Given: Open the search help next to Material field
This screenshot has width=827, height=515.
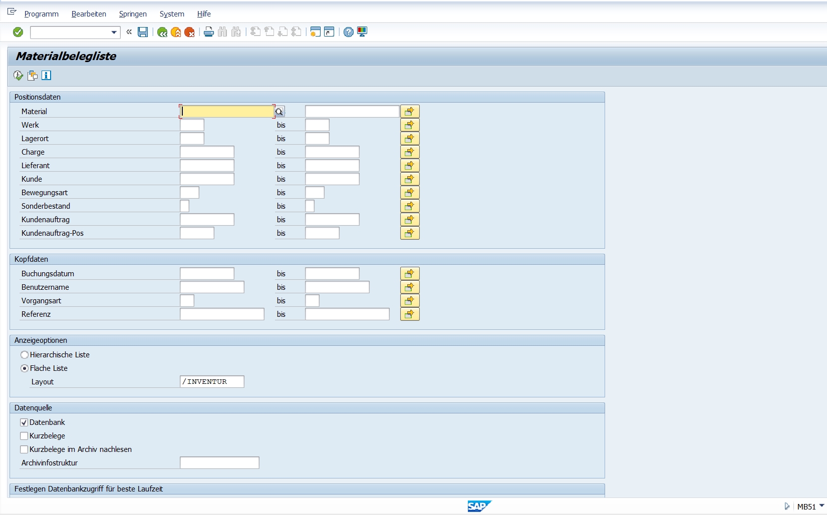Looking at the screenshot, I should point(280,112).
